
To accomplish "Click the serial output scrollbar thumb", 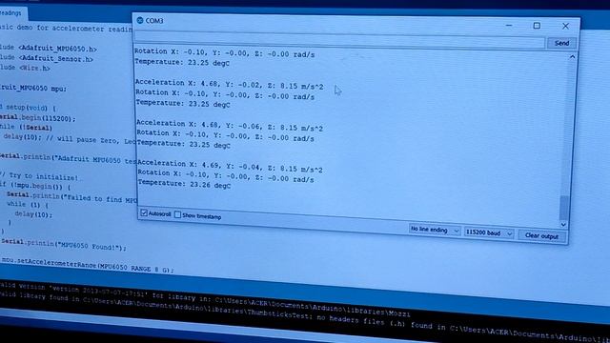I will pos(564,208).
